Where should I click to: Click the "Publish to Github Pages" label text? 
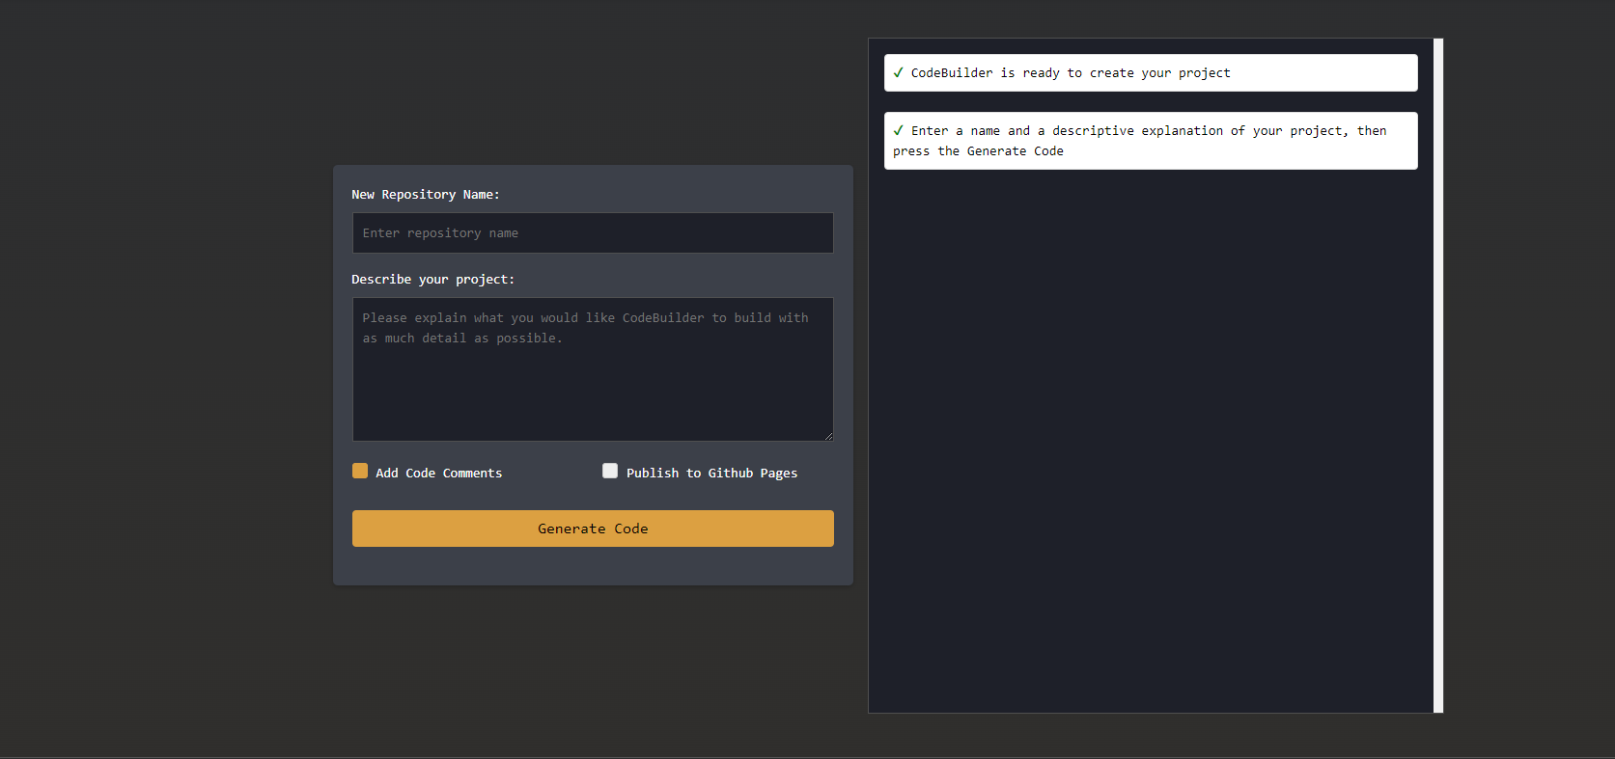(x=712, y=474)
